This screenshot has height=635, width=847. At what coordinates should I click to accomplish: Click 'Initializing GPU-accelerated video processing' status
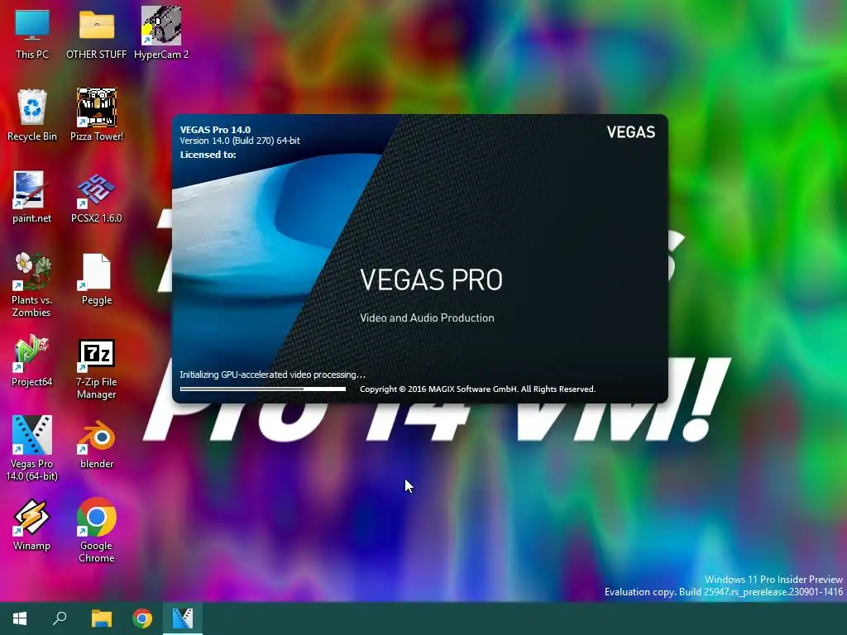point(272,375)
